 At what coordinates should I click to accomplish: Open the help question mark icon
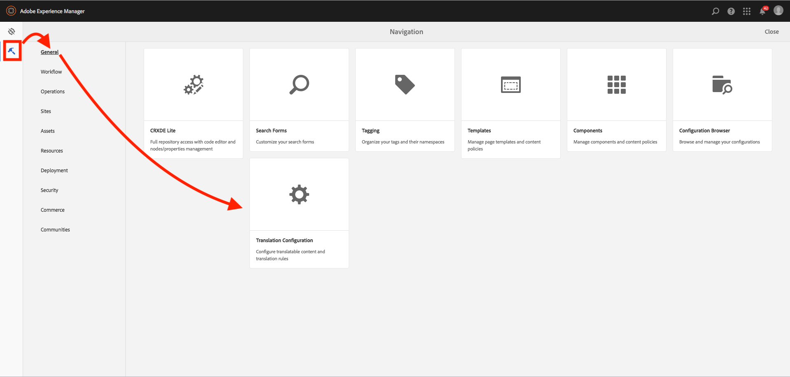[731, 11]
